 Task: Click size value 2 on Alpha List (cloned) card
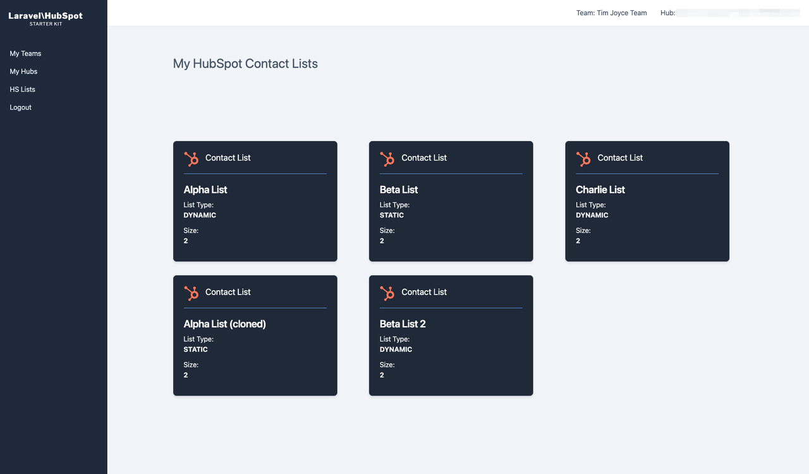(186, 375)
